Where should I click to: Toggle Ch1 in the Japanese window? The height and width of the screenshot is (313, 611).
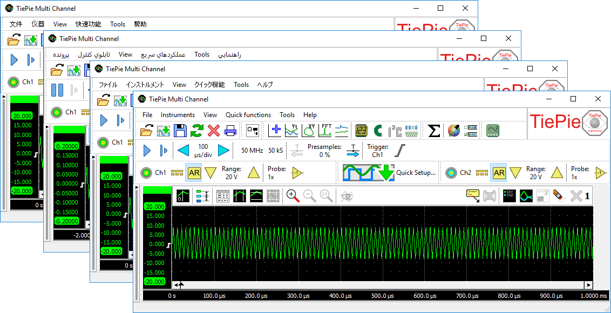pyautogui.click(x=103, y=142)
